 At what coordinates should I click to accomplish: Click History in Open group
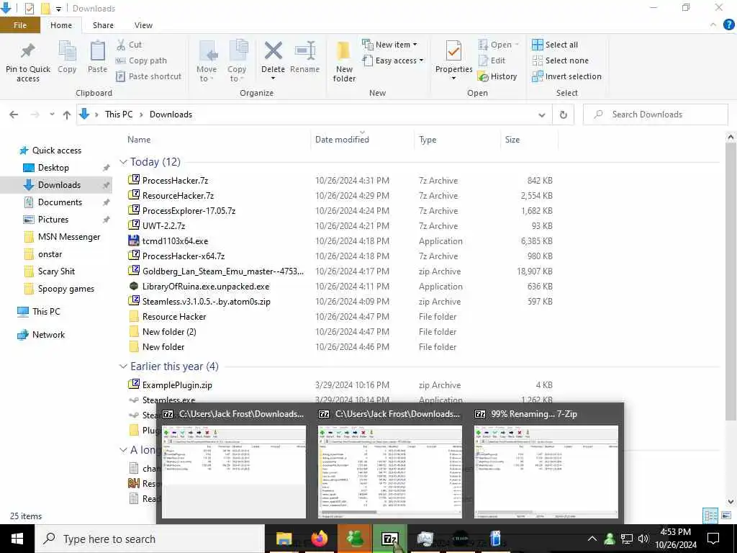pos(497,76)
